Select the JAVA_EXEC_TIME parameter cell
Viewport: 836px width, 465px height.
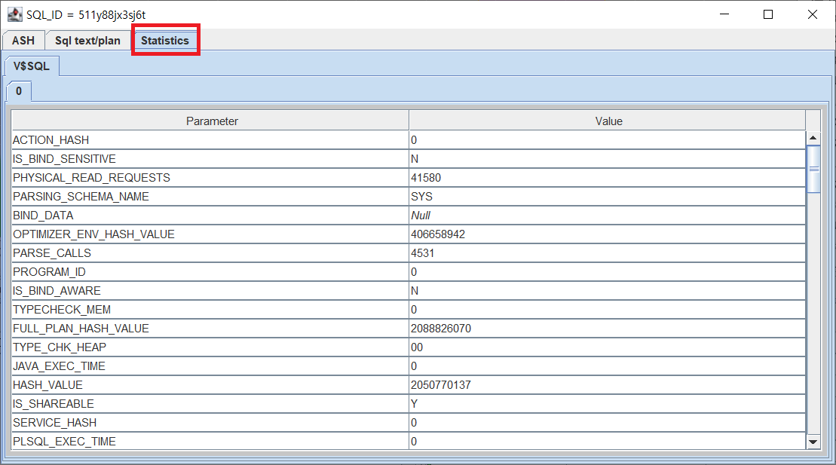click(210, 366)
